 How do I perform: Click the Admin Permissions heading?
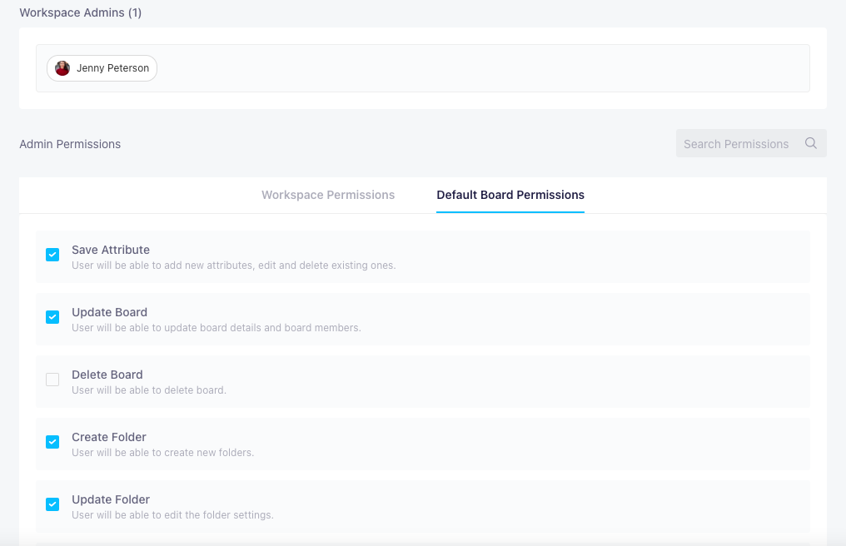pos(70,144)
